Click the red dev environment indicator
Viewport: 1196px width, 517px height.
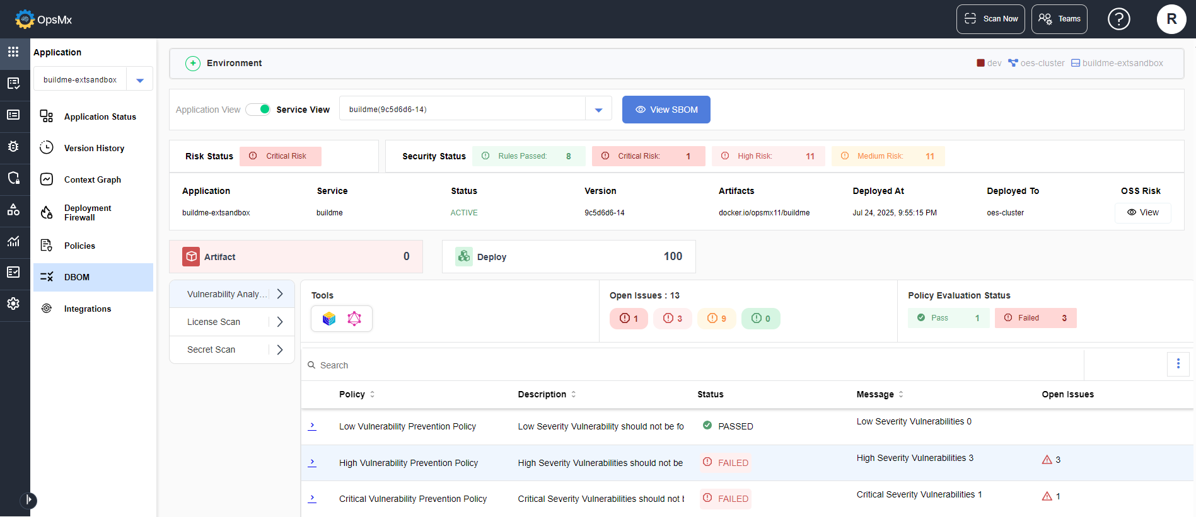pos(988,63)
